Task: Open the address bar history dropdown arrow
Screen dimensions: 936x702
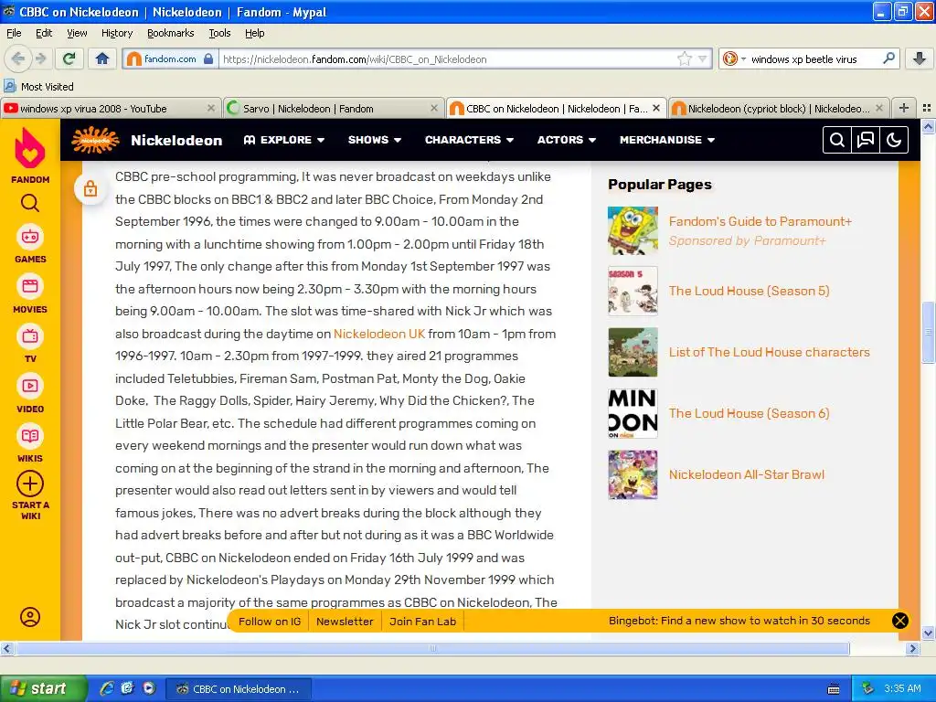Action: tap(703, 58)
